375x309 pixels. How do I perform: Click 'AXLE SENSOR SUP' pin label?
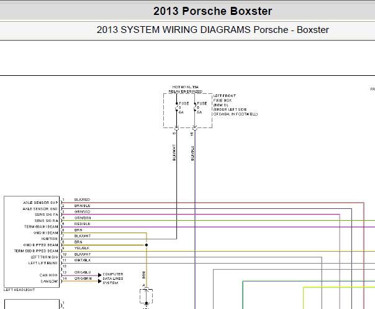tap(40, 203)
